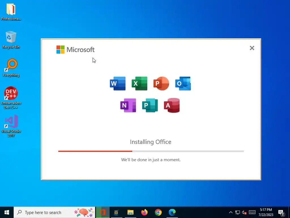
Task: Select the Everything search shortcut
Action: (x=11, y=68)
